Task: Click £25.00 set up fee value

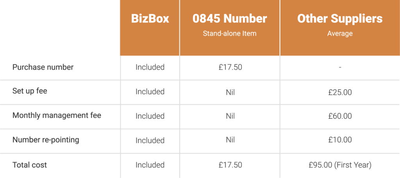Action: pos(340,92)
